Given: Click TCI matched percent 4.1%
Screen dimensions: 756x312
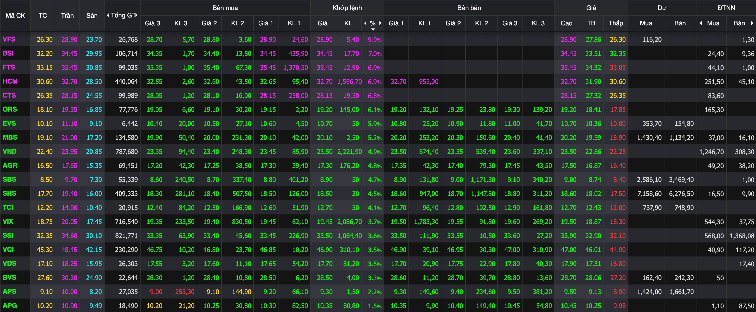Looking at the screenshot, I should [x=375, y=208].
